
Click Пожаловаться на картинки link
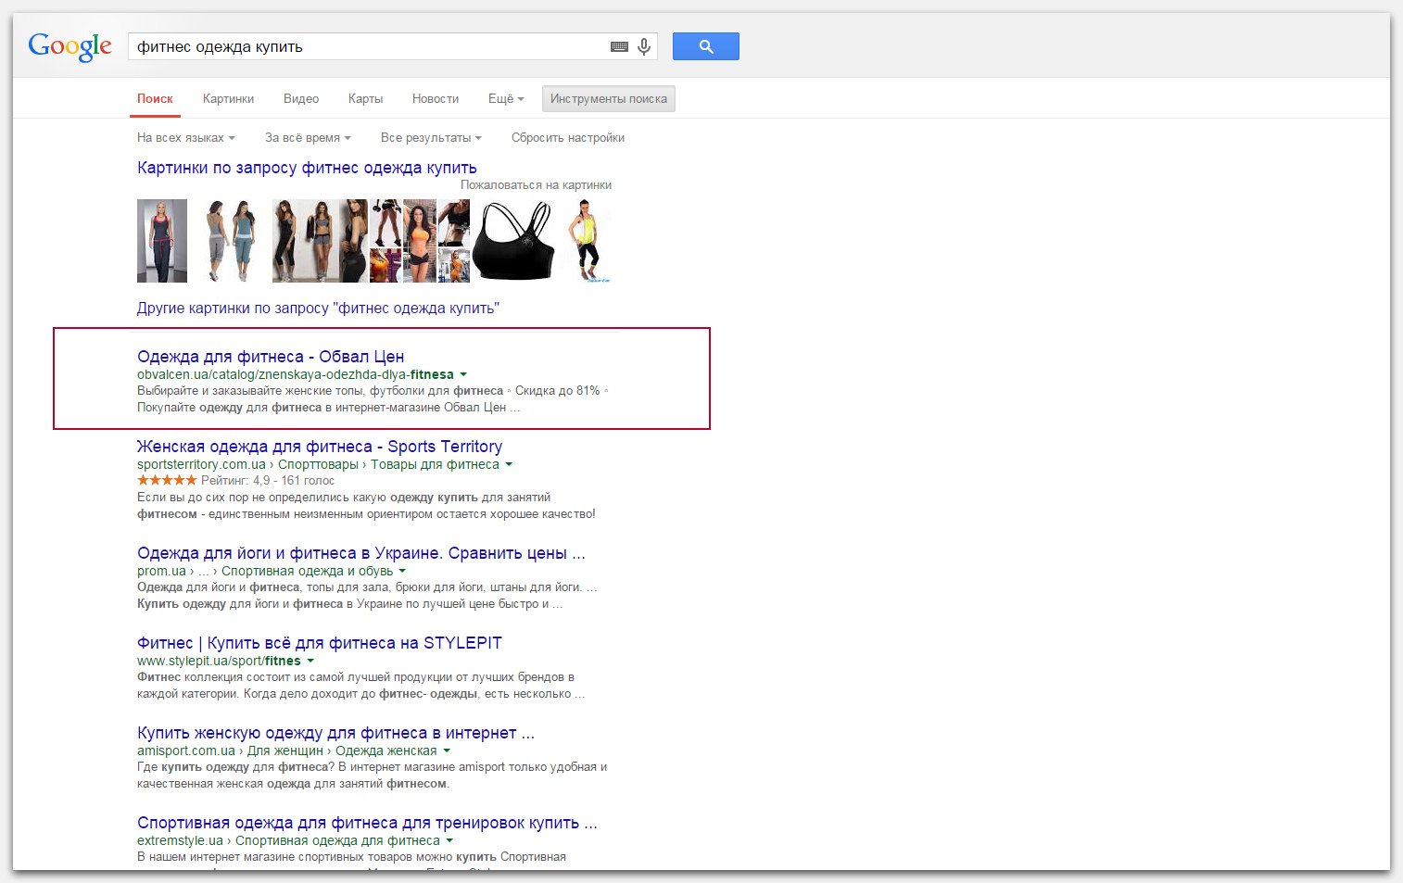tap(536, 185)
